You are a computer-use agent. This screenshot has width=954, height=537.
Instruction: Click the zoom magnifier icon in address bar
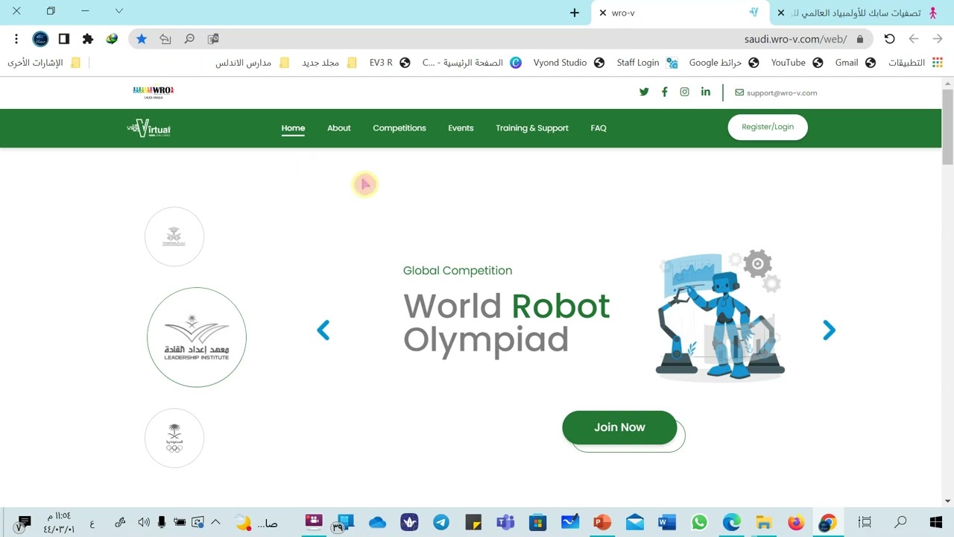tap(189, 39)
